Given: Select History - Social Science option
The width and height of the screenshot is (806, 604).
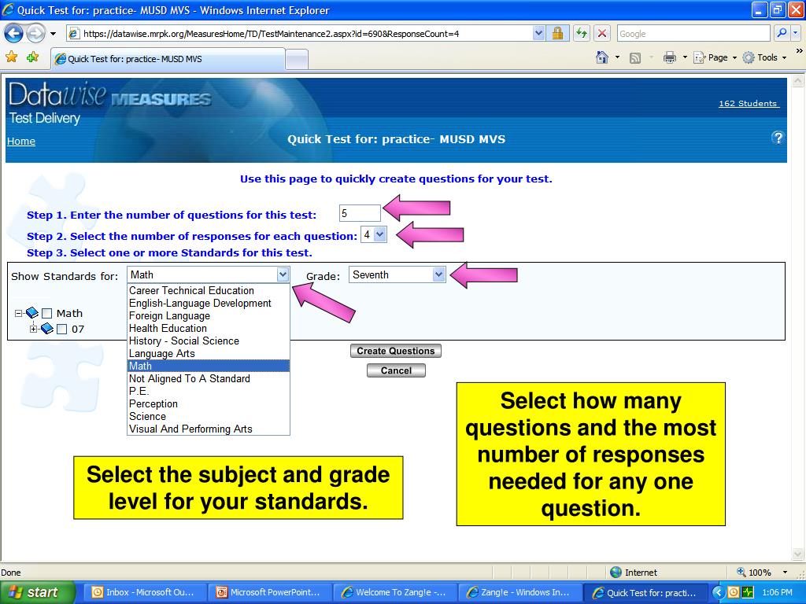Looking at the screenshot, I should (x=208, y=341).
